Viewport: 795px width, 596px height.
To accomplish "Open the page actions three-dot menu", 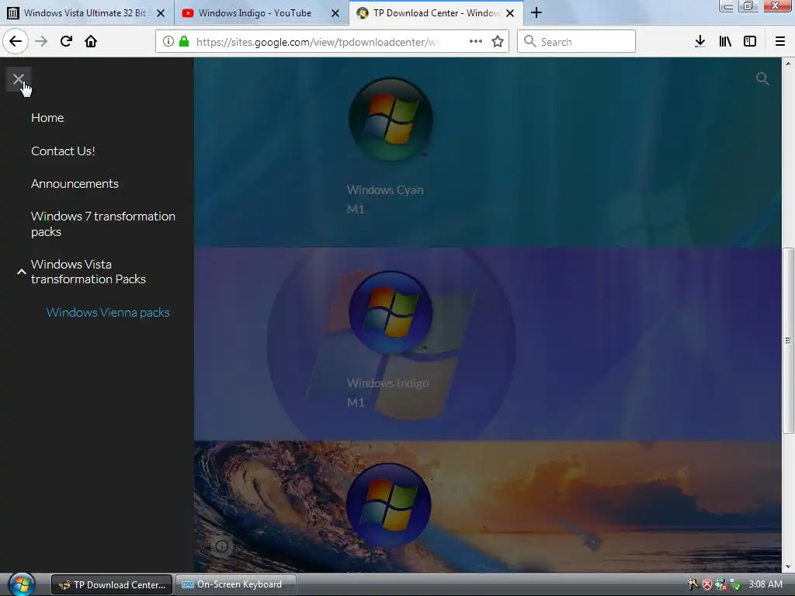I will pyautogui.click(x=476, y=41).
